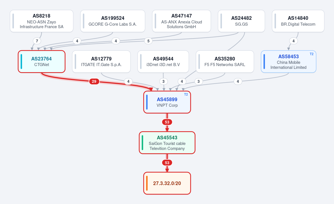Image resolution: width=334 pixels, height=204 pixels.
Task: Click the 7 edge badge under AS8218
Action: pyautogui.click(x=37, y=41)
